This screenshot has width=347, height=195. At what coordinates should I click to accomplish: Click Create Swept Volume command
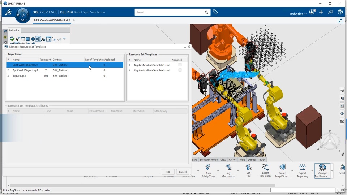click(x=282, y=171)
